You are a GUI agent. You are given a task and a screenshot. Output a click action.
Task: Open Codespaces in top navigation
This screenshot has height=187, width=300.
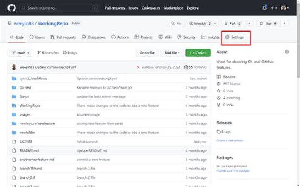pos(151,8)
